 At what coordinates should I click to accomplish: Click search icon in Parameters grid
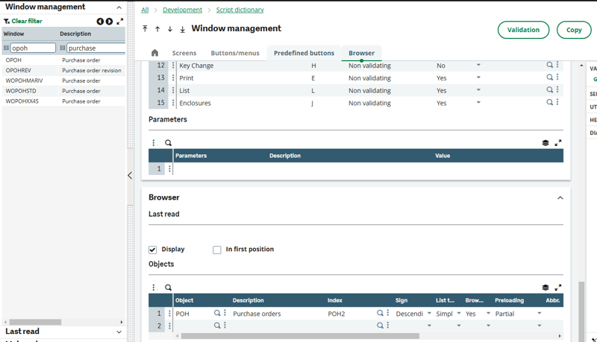(x=169, y=143)
